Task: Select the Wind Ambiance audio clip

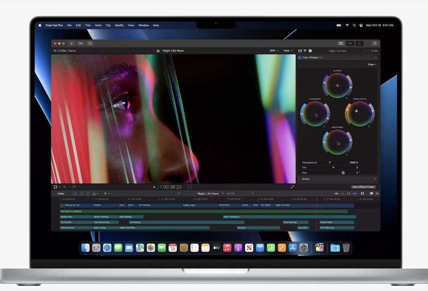Action: point(289,217)
